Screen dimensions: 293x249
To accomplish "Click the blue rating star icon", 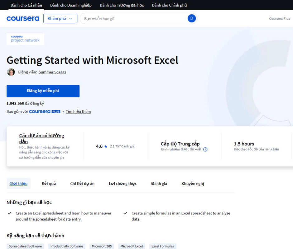I will [x=106, y=146].
